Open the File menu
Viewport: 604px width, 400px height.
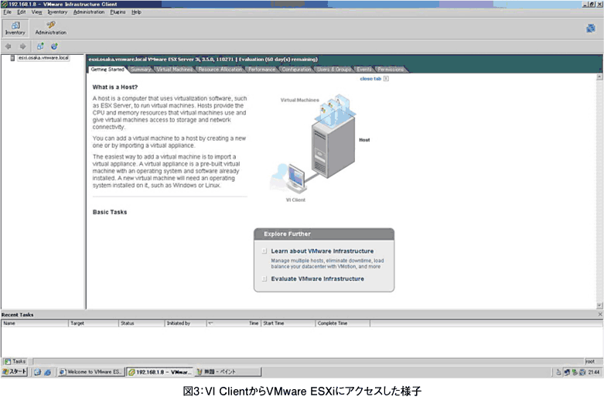(x=7, y=12)
